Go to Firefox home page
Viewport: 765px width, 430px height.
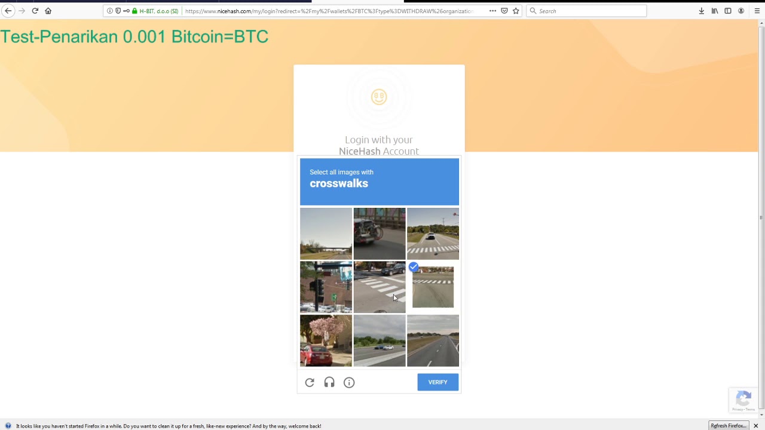48,11
